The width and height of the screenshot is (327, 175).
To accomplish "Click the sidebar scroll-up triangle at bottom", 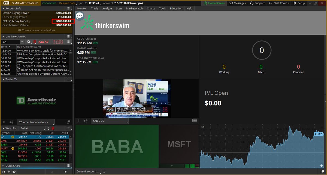I will point(52,172).
